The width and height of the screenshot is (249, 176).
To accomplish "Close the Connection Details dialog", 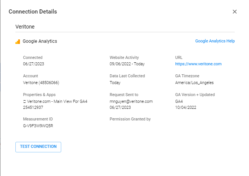I will (x=235, y=12).
